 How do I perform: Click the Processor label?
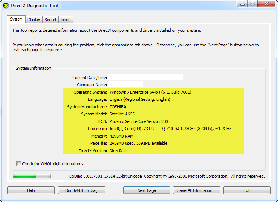tap(97, 129)
